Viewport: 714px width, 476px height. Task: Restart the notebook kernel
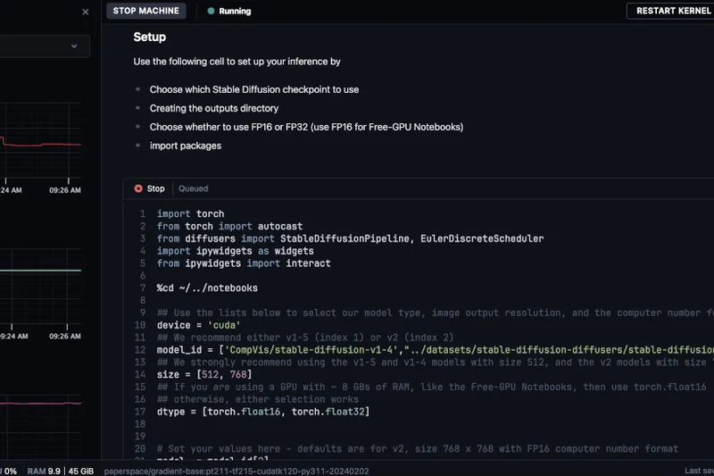pos(669,12)
